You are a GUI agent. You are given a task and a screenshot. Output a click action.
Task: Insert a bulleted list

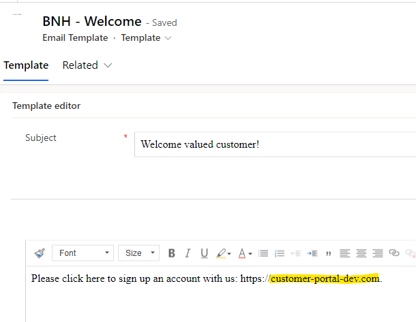point(263,253)
